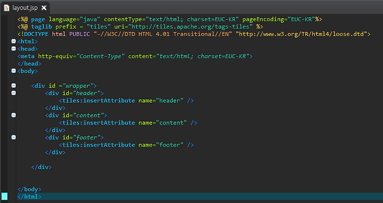Screen dimensions: 383x203
Task: Click the <!DOCTYPE keyword
Action: click(x=33, y=34)
